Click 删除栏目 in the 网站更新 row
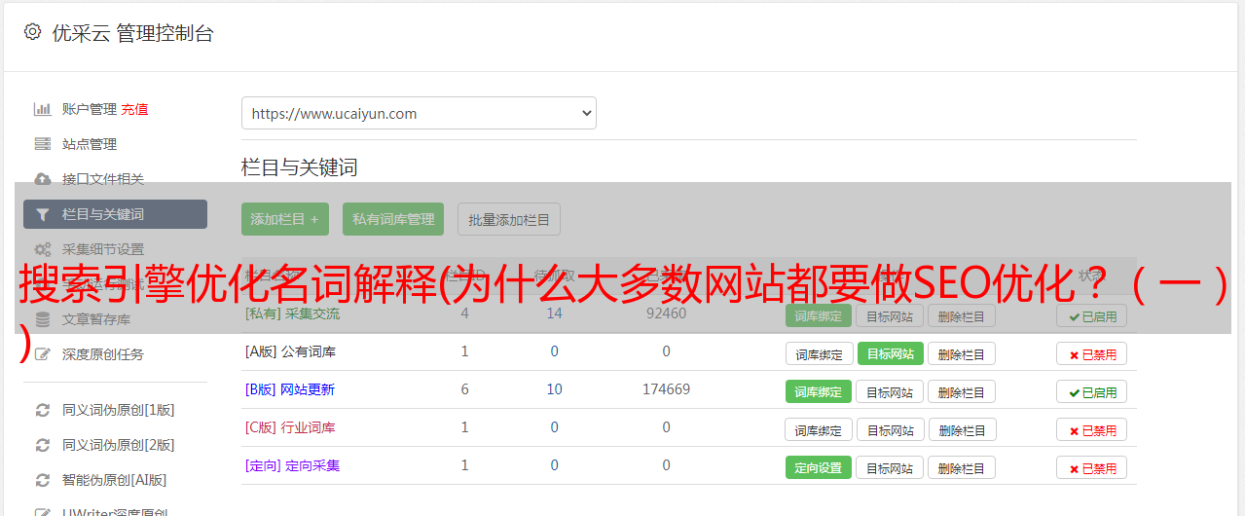Screen dimensions: 1245x516 click(x=962, y=391)
